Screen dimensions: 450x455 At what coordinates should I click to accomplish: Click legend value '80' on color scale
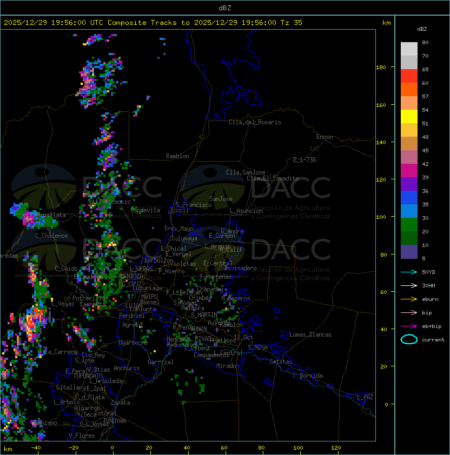pos(425,42)
